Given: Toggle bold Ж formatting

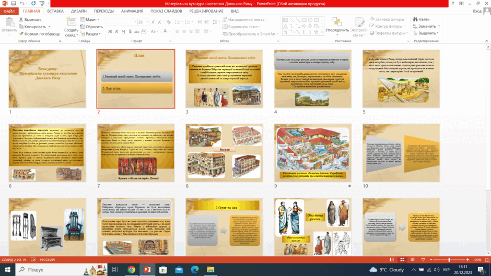Looking at the screenshot, I should tap(110, 31).
